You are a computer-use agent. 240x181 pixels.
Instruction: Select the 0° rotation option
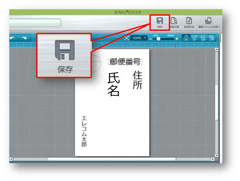tap(186, 38)
